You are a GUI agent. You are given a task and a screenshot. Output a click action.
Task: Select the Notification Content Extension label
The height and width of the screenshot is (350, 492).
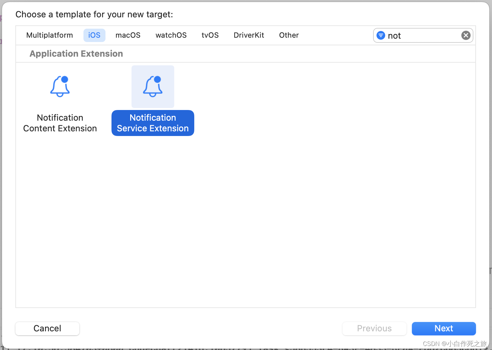click(60, 123)
